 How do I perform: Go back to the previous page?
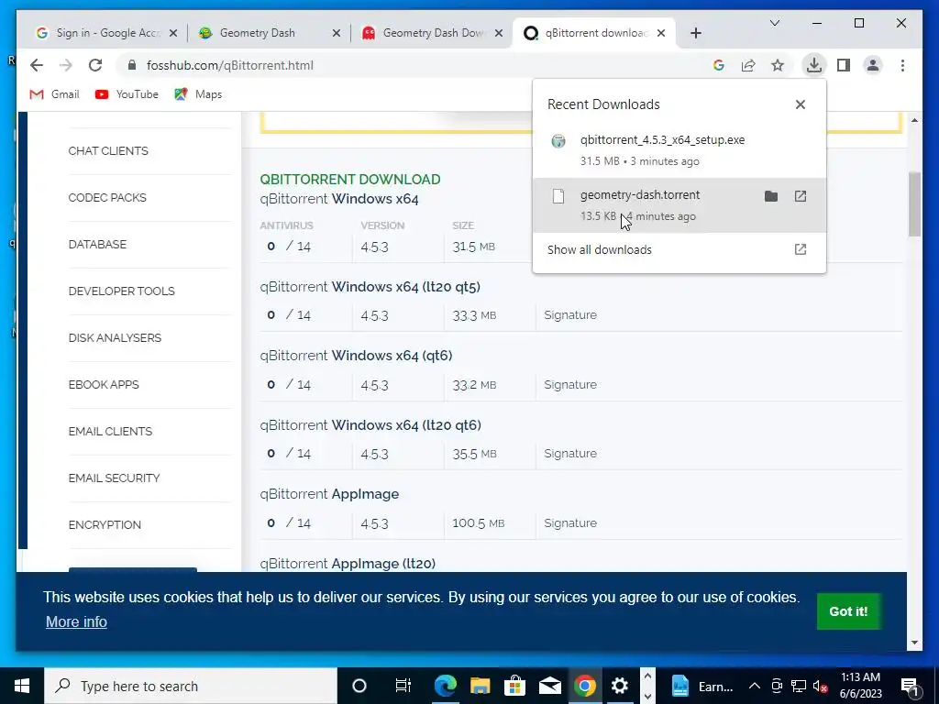(37, 65)
